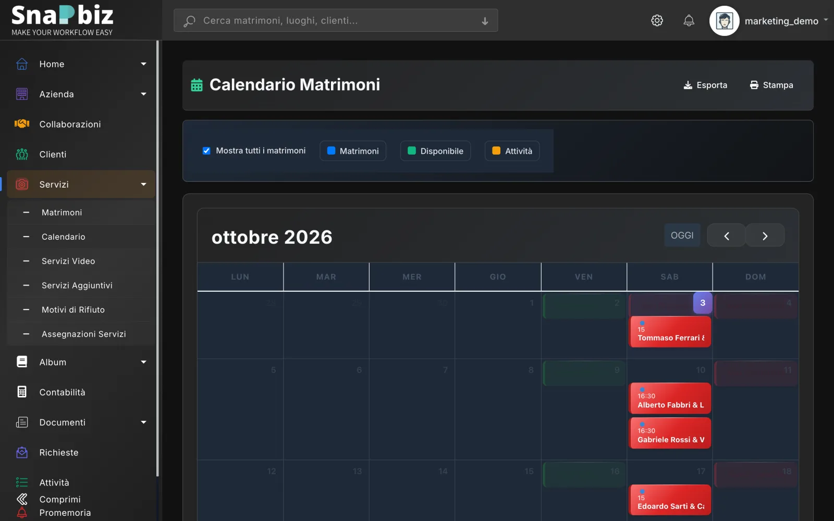Click the Azienda building icon

pos(22,94)
